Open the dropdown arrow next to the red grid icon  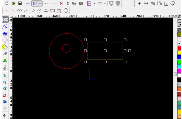94,4
